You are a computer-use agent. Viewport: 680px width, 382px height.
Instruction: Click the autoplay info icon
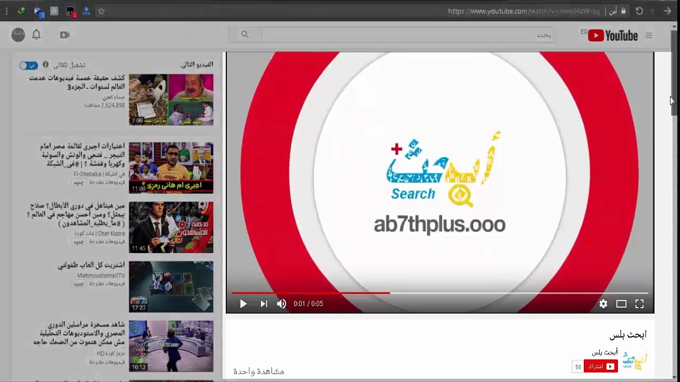(46, 65)
